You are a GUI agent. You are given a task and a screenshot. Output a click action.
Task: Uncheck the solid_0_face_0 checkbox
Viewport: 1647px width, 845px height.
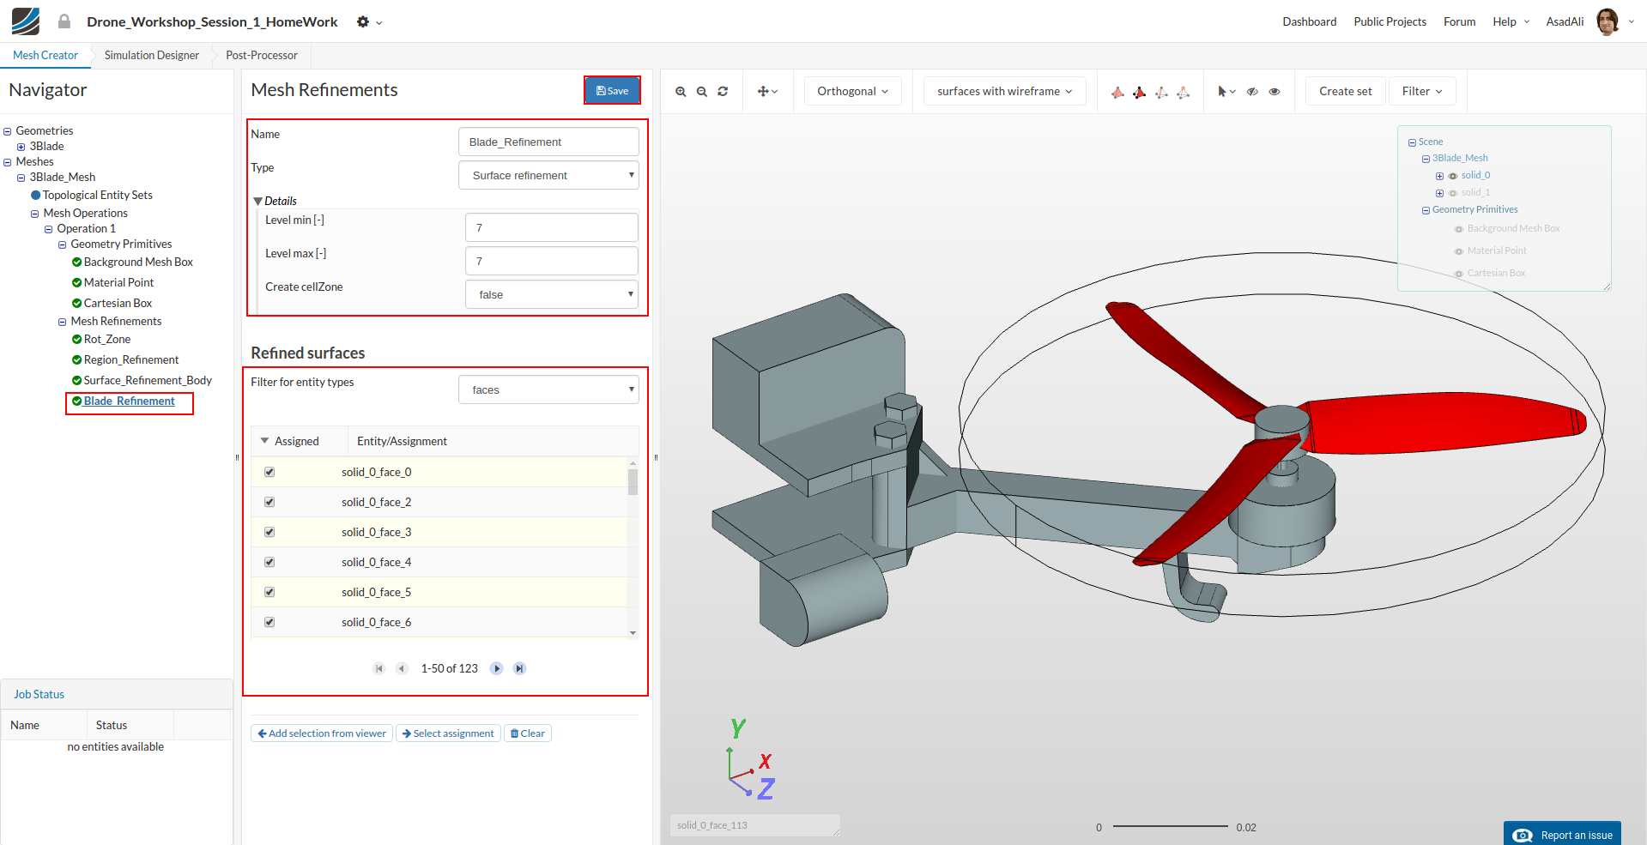click(269, 472)
